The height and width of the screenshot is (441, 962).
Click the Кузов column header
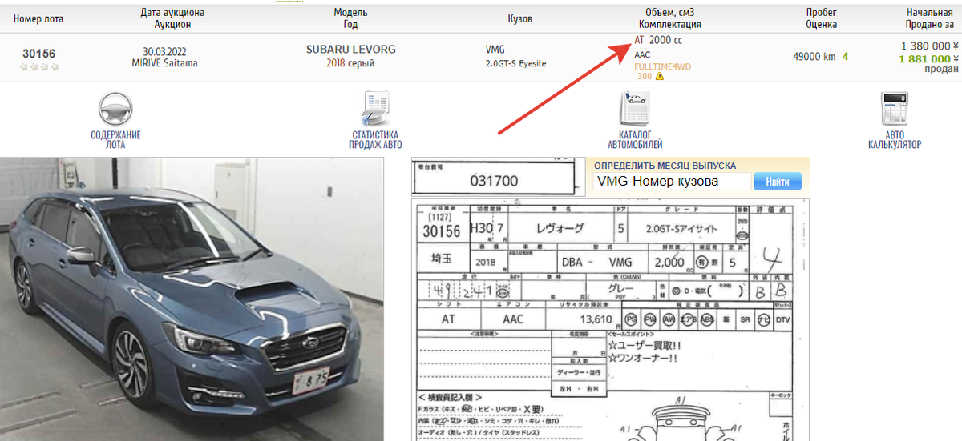[x=519, y=18]
